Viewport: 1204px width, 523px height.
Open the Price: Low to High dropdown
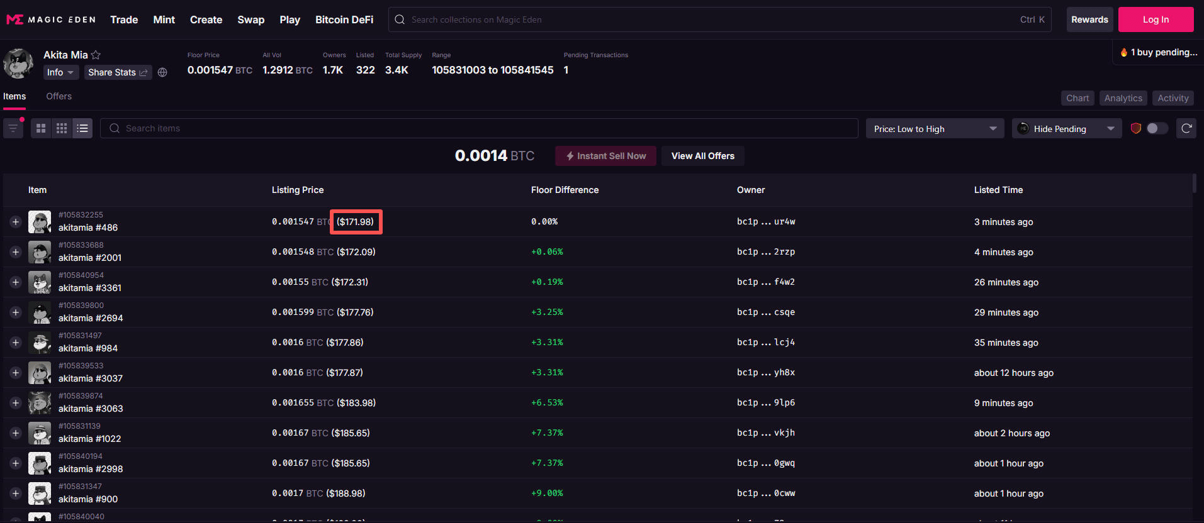point(935,129)
